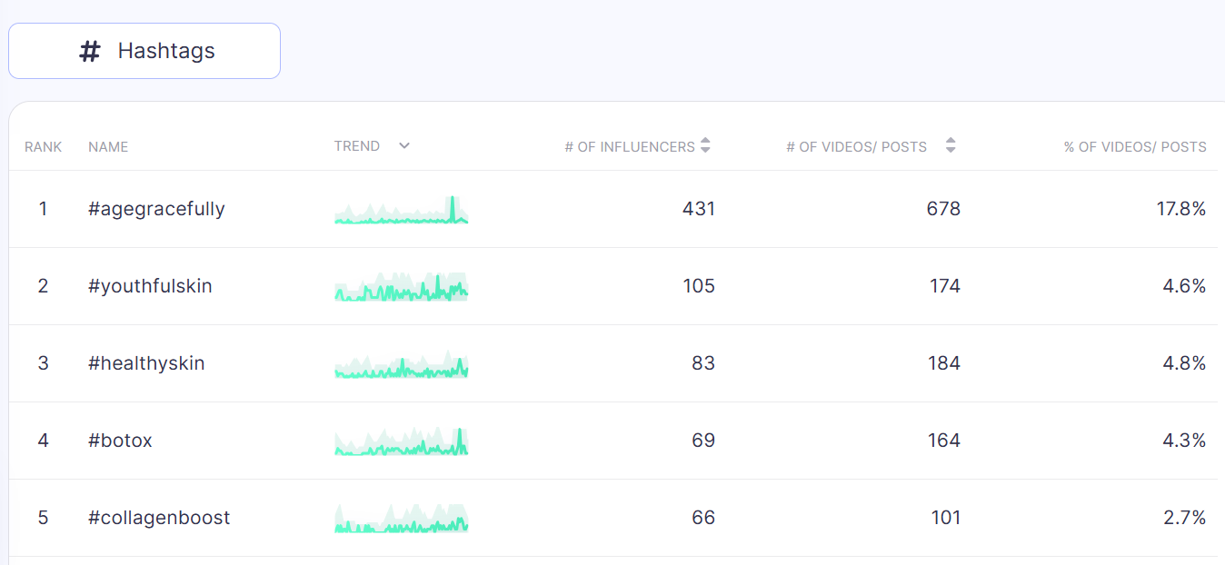Open the Hashtags tab button
This screenshot has height=565, width=1225.
click(144, 51)
